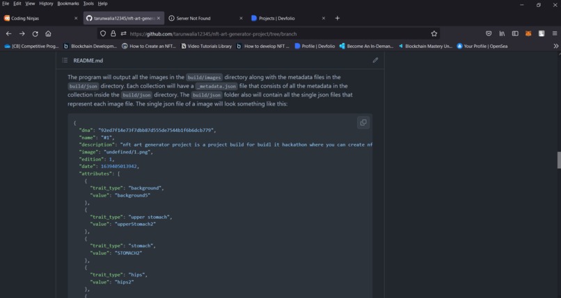Close the Coding Ninjas tab
561x298 pixels.
(76, 18)
